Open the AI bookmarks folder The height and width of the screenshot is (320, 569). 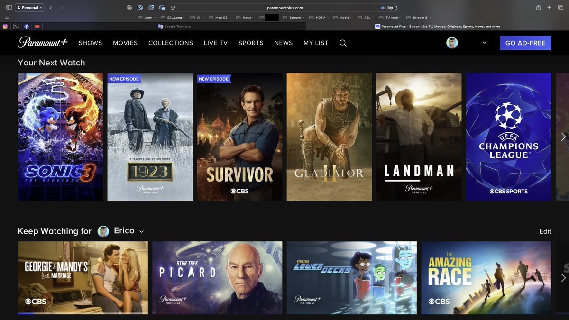click(x=197, y=18)
